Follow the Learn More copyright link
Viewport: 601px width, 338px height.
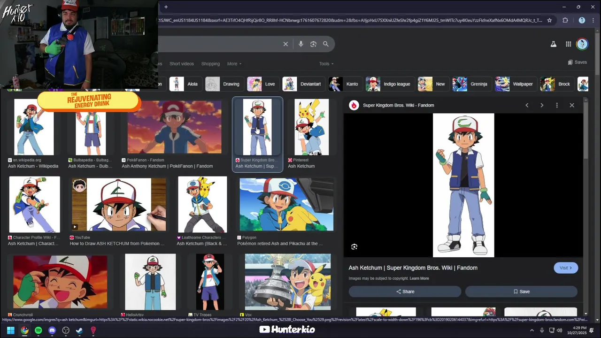click(x=419, y=278)
